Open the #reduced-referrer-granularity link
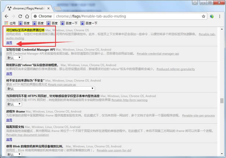Screen dimensions: 226x158 point(175,69)
